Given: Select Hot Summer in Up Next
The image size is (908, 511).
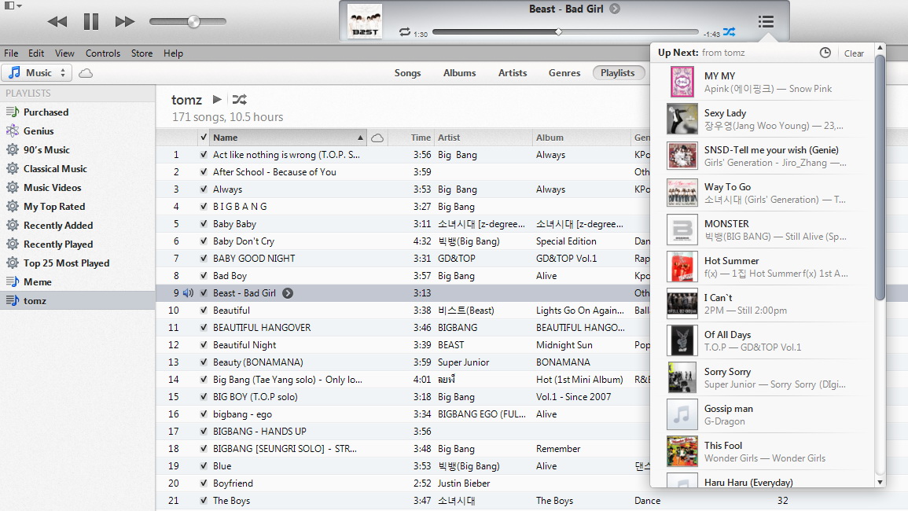Looking at the screenshot, I should [x=762, y=267].
